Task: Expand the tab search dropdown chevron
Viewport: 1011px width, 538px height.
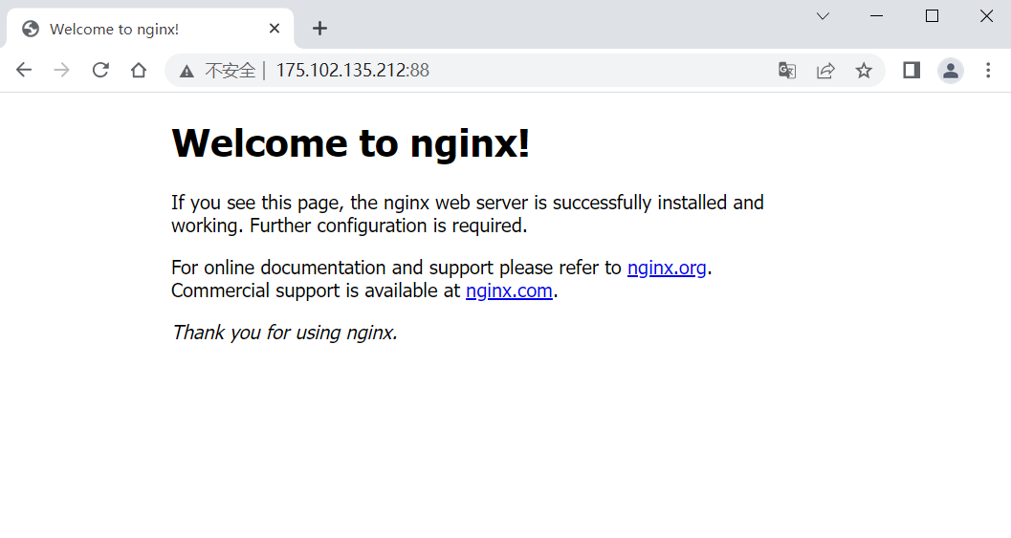Action: (x=823, y=16)
